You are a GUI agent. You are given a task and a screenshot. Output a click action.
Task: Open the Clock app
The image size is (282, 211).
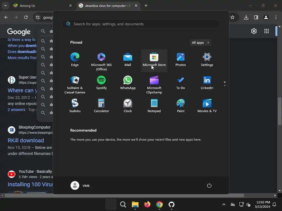pyautogui.click(x=128, y=106)
